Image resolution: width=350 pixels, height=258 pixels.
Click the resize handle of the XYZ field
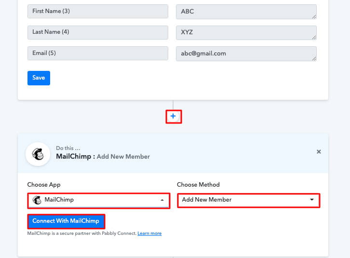pyautogui.click(x=314, y=38)
